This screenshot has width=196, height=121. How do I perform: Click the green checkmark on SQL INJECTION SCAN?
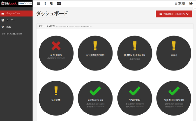click(174, 91)
